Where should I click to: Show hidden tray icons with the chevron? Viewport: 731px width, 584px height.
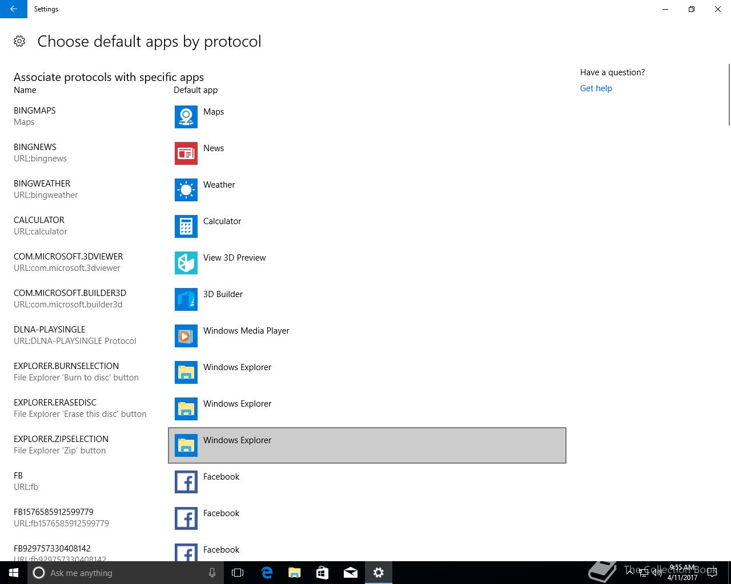630,573
